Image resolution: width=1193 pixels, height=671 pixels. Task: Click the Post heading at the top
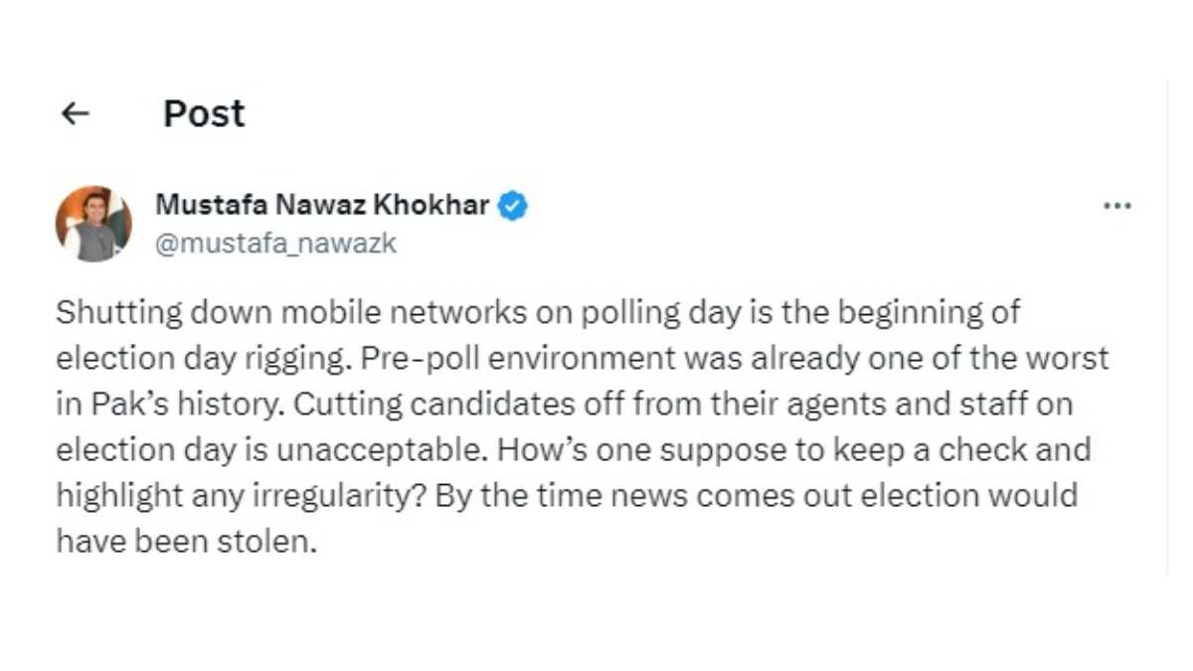coord(204,114)
